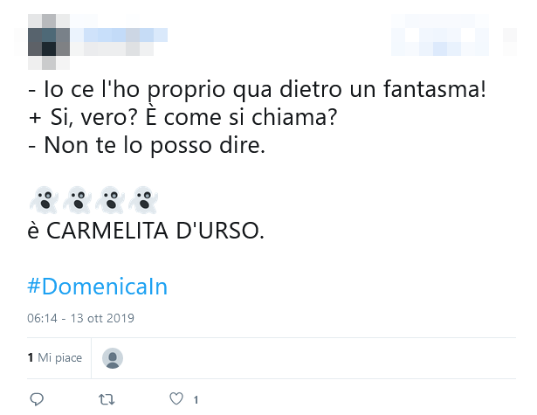Click the tweet line 'Non te lo posso dire.'

click(x=147, y=145)
